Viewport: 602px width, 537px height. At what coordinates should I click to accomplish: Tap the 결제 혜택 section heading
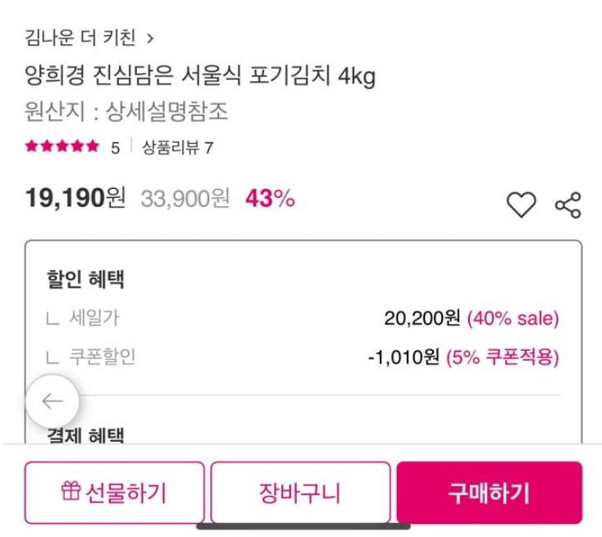(85, 435)
